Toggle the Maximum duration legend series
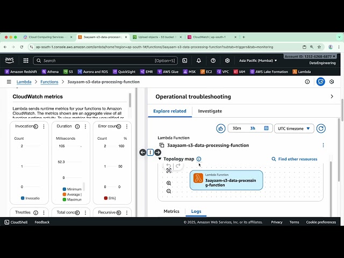The image size is (344, 258). pos(72,199)
